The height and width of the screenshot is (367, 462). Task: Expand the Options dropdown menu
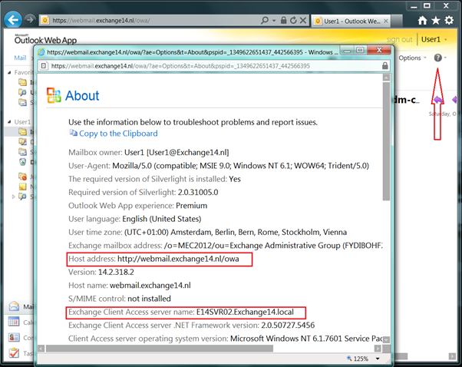click(413, 58)
